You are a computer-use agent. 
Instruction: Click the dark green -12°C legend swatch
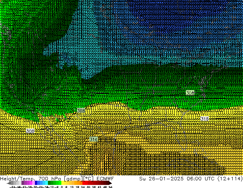[x=49, y=183]
